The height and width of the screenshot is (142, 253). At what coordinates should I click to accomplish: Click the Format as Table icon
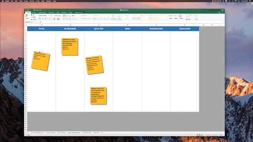119,16
